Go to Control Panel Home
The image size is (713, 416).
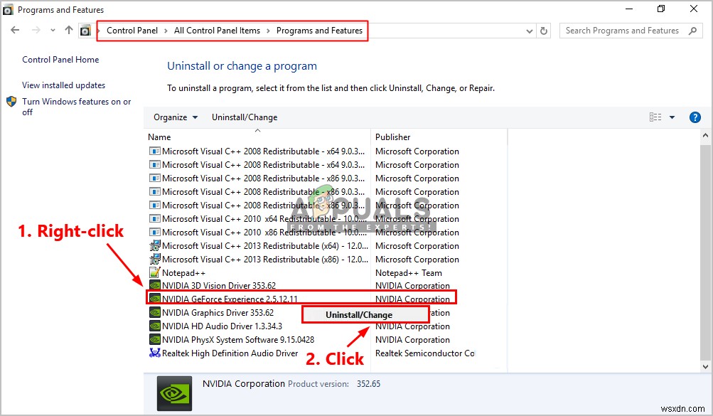click(x=60, y=60)
